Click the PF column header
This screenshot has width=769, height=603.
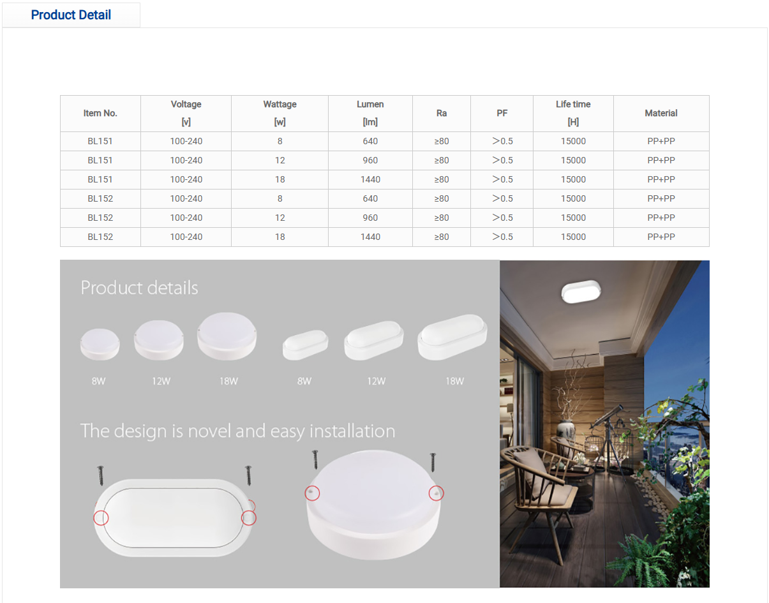[x=502, y=114]
